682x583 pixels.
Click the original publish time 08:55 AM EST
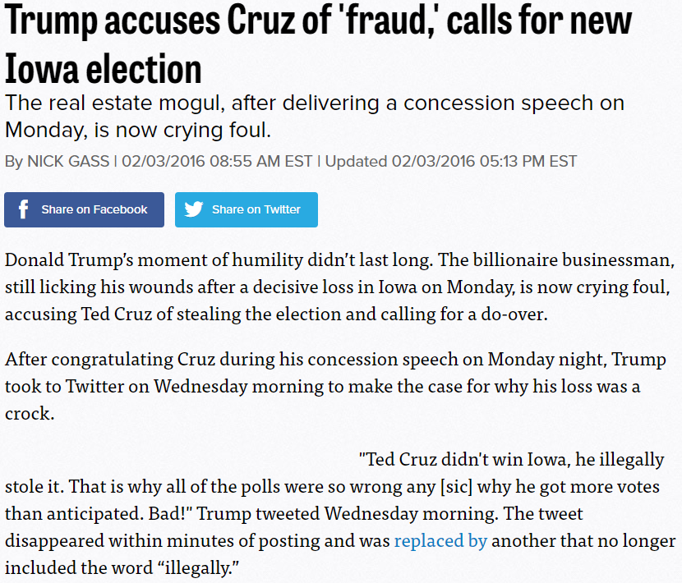click(260, 161)
